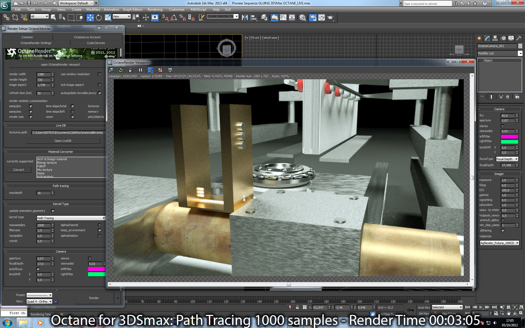The width and height of the screenshot is (525, 328).
Task: Open the Rendering menu
Action: click(155, 10)
